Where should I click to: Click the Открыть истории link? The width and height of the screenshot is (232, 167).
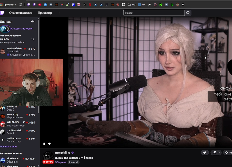coord(22,29)
